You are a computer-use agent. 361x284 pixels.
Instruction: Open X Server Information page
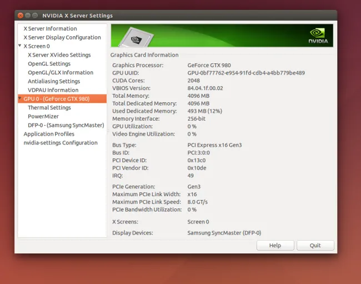pos(50,28)
